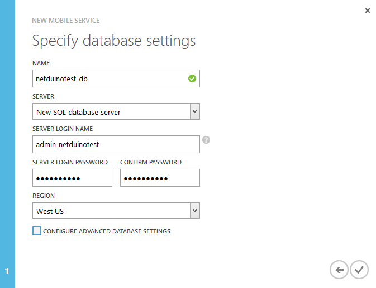Click the 'REGION' label text

(x=44, y=196)
